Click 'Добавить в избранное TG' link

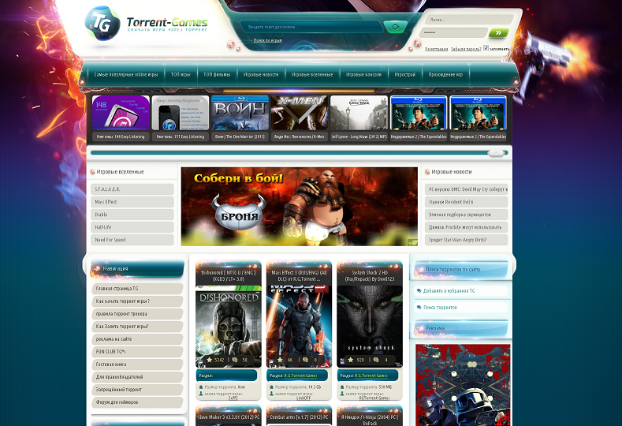point(449,291)
